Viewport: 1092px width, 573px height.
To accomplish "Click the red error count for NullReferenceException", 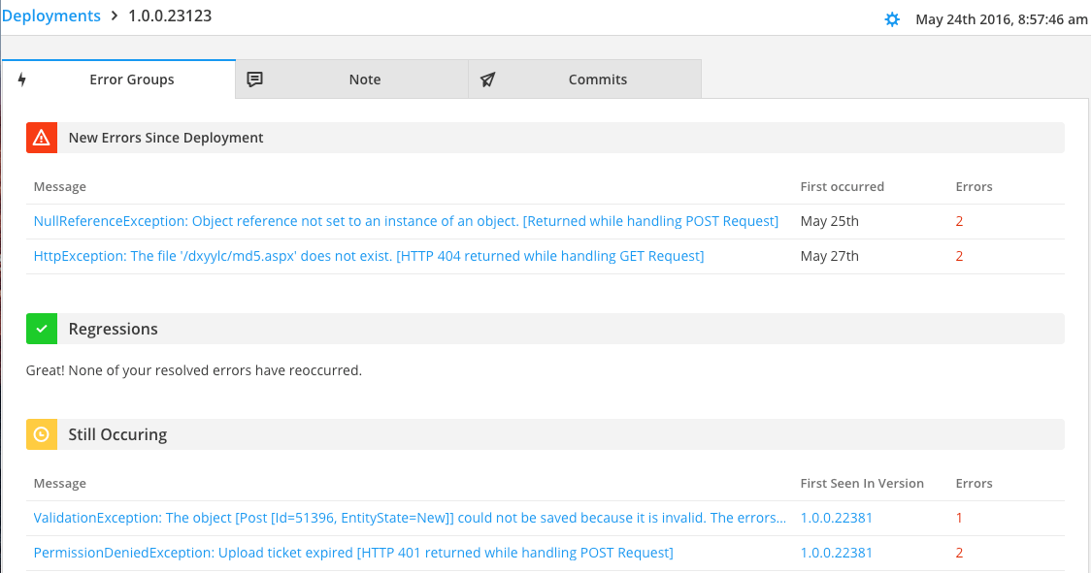I will point(959,220).
